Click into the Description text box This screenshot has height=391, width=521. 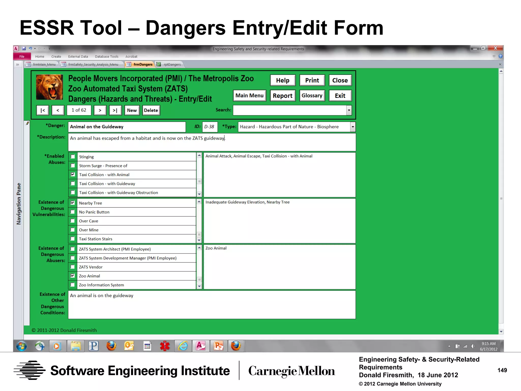click(212, 142)
